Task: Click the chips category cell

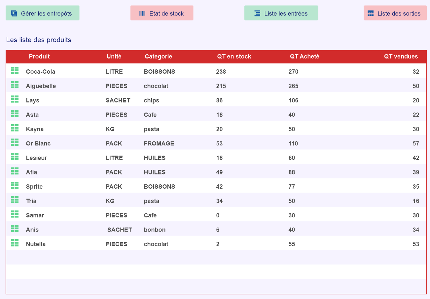Action: (x=152, y=100)
